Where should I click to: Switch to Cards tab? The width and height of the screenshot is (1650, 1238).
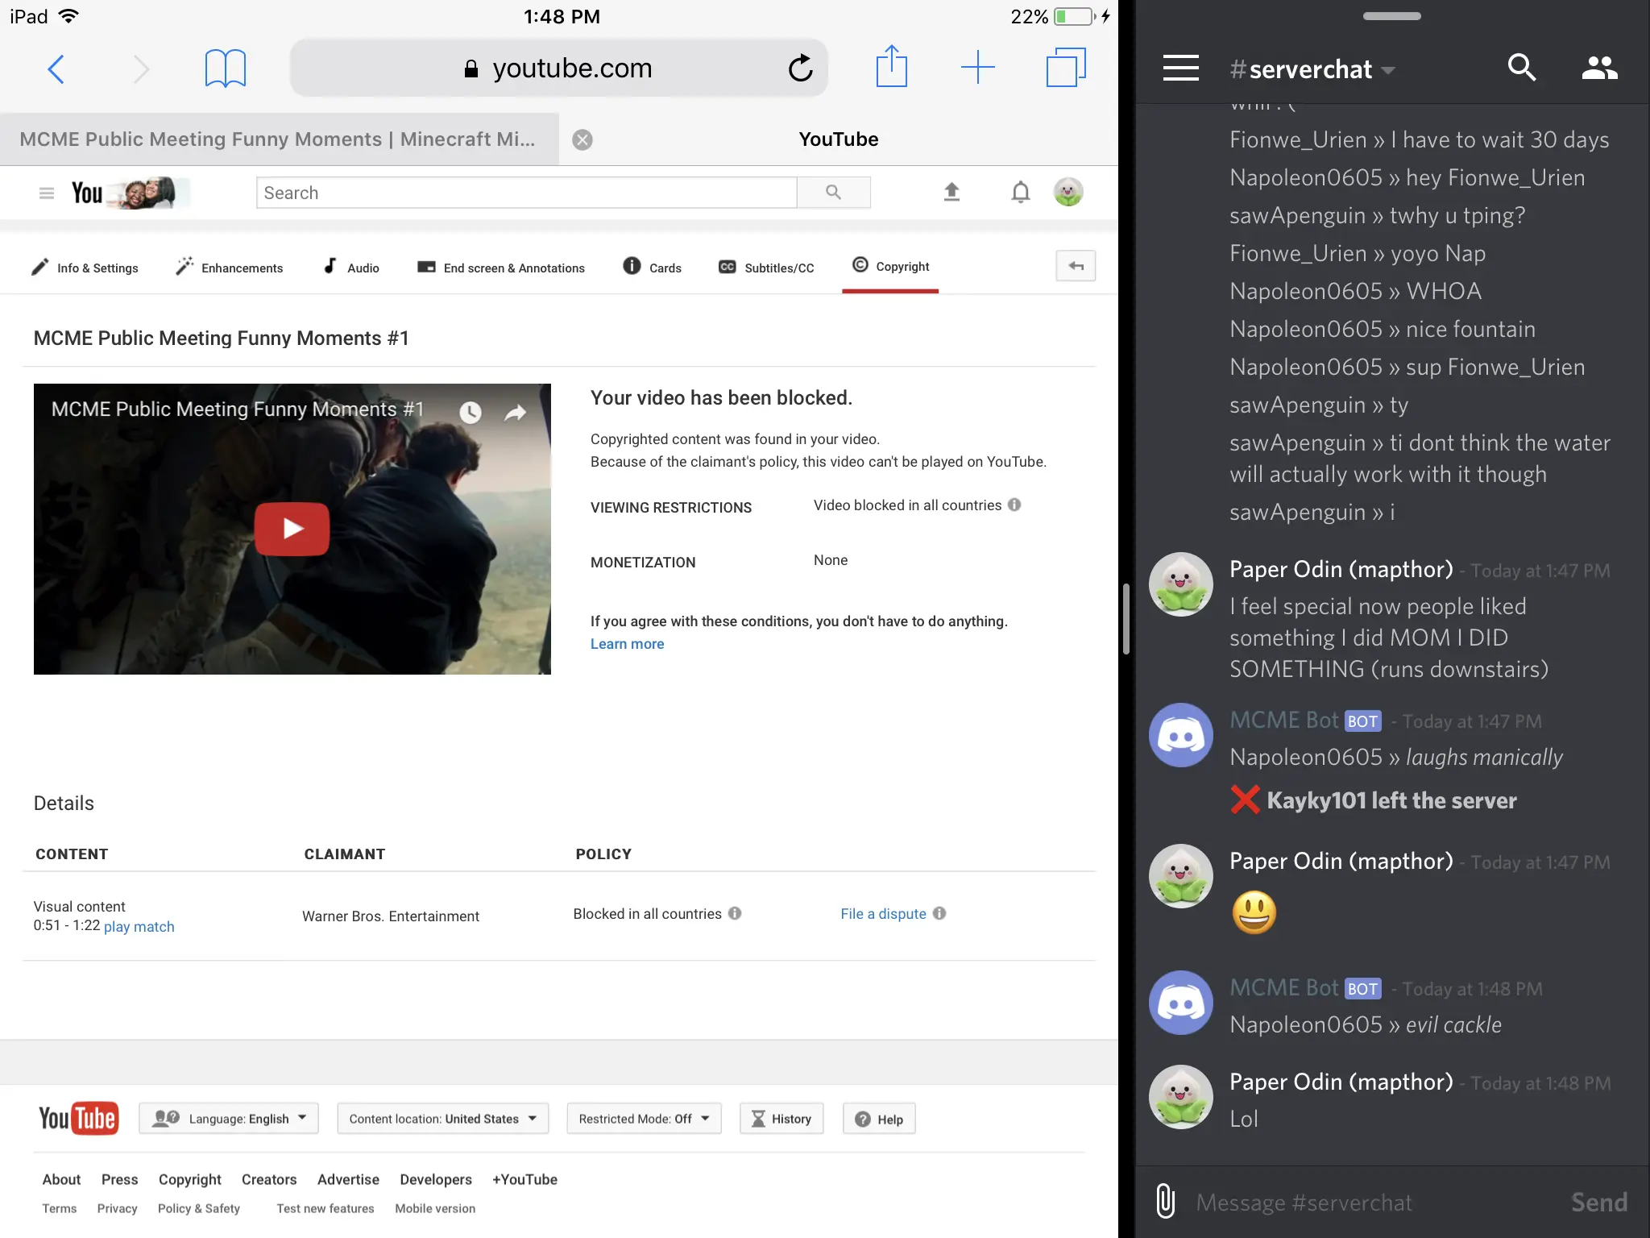coord(652,268)
